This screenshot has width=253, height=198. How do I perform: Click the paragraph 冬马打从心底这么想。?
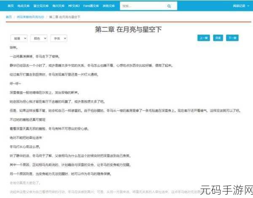coord(25,147)
